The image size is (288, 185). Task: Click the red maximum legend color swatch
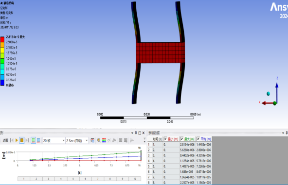click(x=2, y=39)
